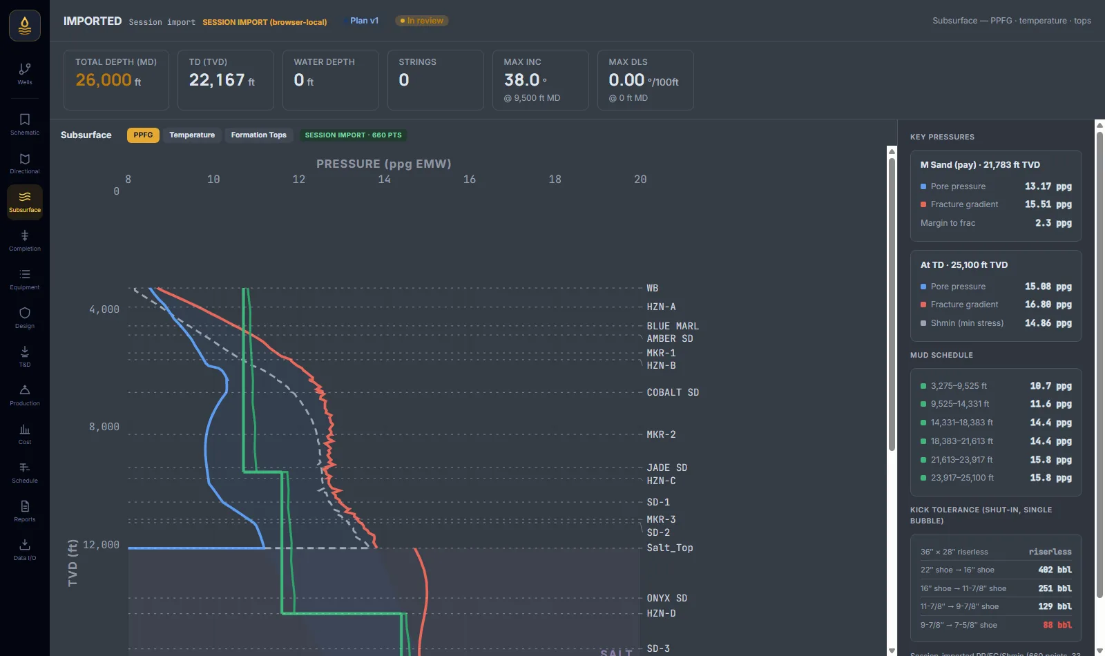Open the Design shield icon

point(25,318)
